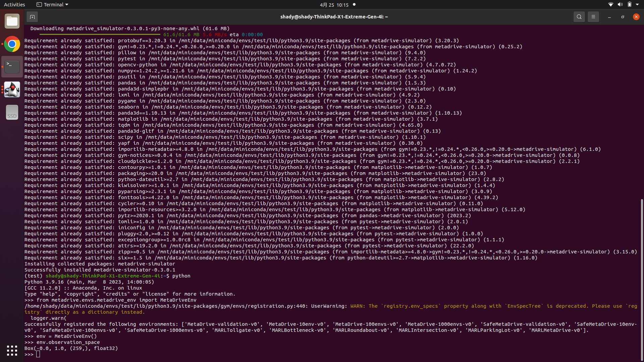Show the application grid
644x362 pixels.
click(x=12, y=350)
